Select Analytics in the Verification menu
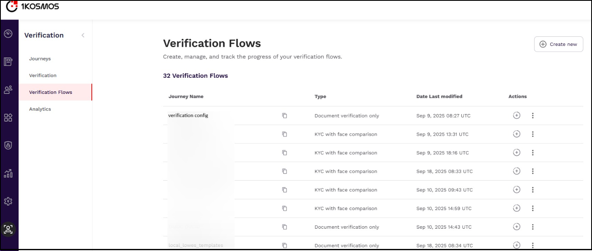 pos(40,109)
